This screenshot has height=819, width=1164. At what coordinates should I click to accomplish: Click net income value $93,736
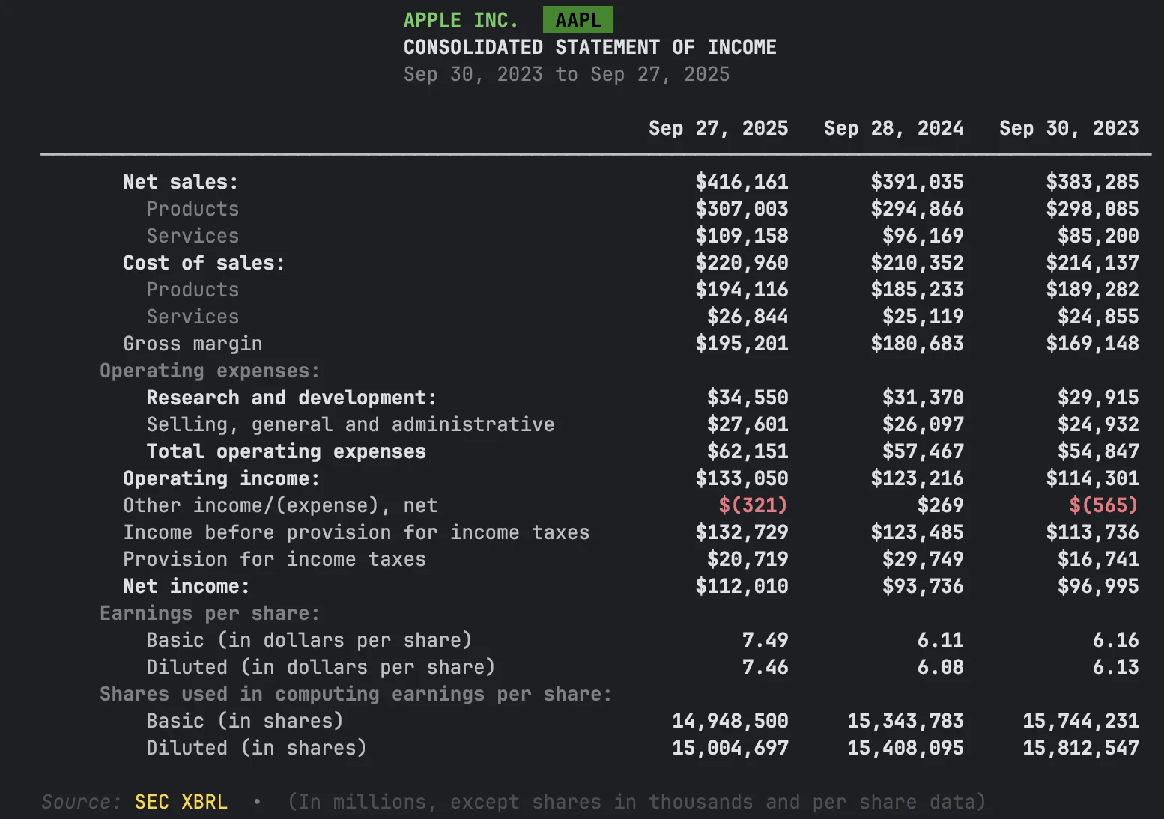tap(923, 586)
